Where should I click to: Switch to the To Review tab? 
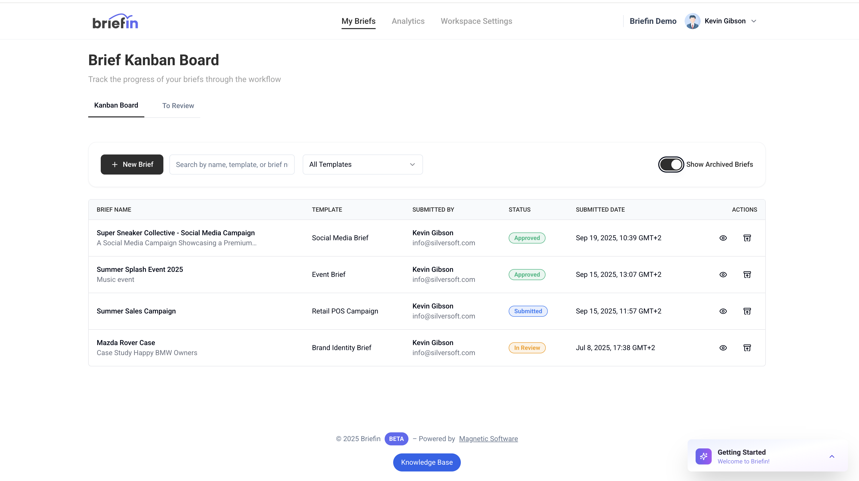[x=178, y=106]
